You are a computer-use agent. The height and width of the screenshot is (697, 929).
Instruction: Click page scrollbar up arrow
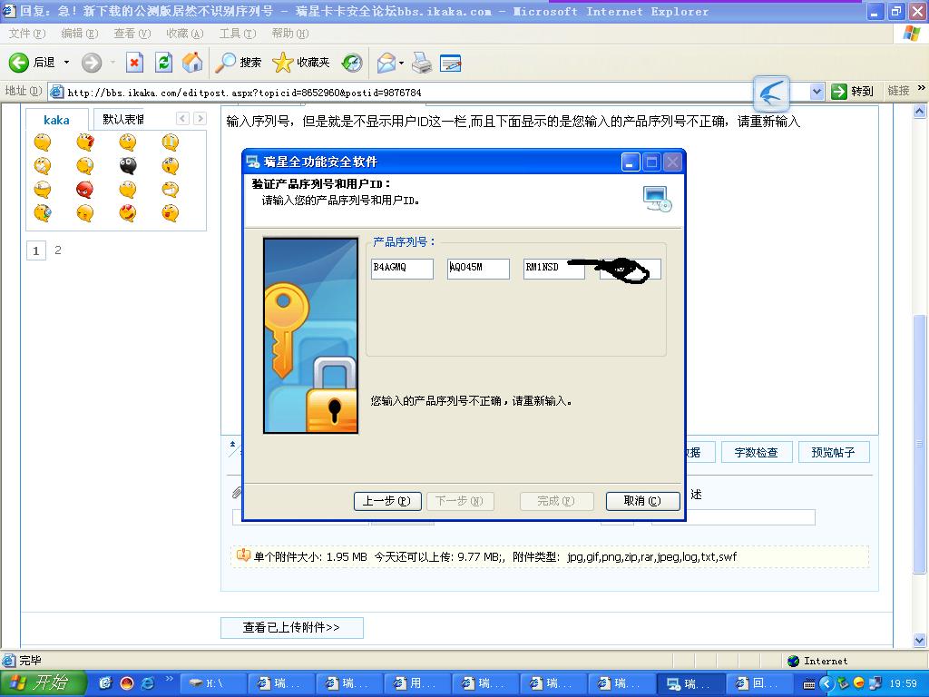[x=920, y=111]
